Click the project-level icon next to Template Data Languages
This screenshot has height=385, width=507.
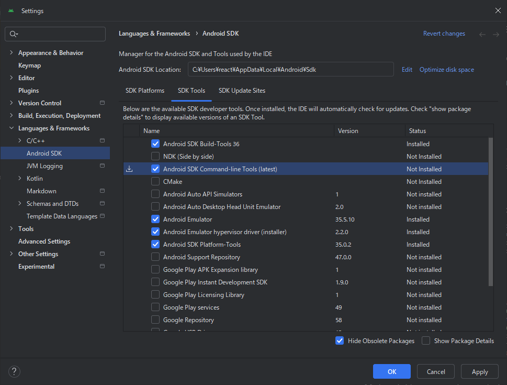click(102, 216)
